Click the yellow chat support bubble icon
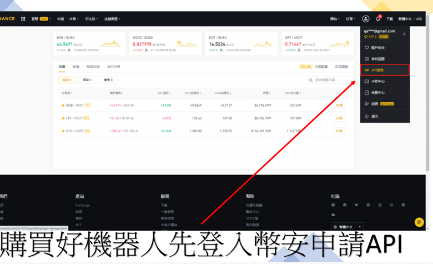The width and height of the screenshot is (433, 264). coord(419,222)
